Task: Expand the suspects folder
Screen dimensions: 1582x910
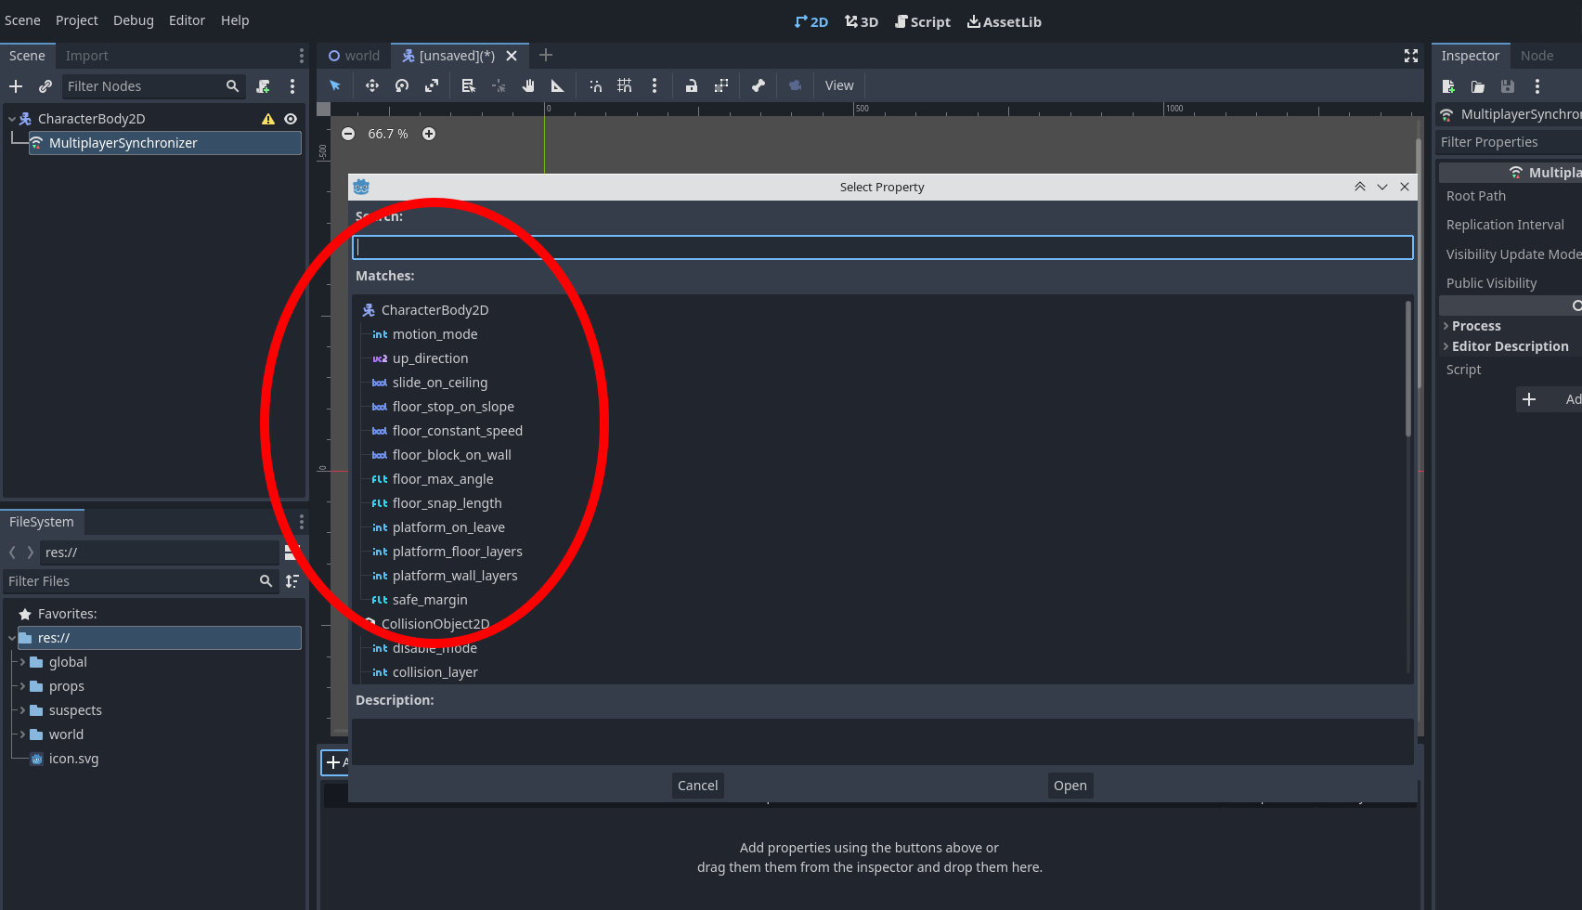Action: 22,710
